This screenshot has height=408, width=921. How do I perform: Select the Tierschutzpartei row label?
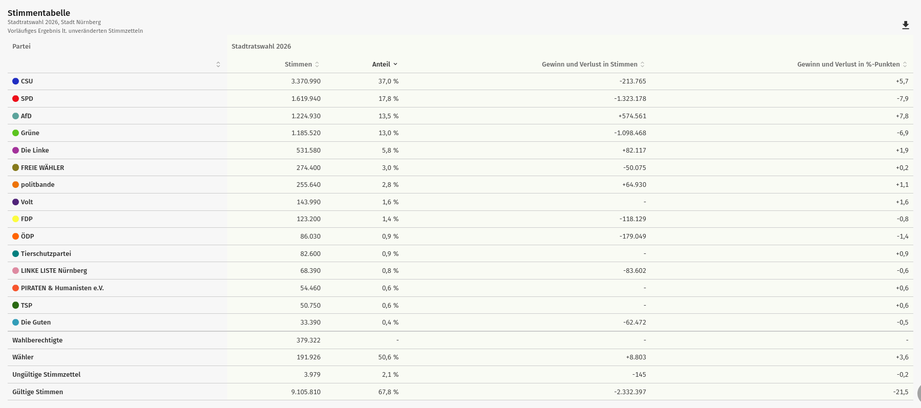point(46,254)
